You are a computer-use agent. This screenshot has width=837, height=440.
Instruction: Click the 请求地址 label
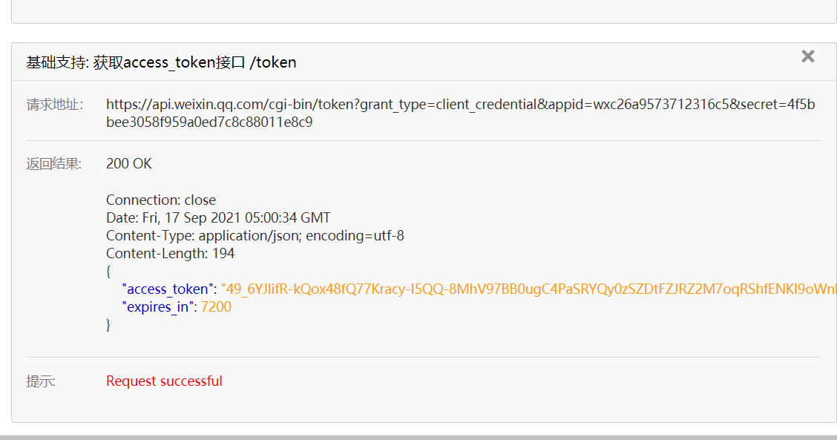click(55, 105)
